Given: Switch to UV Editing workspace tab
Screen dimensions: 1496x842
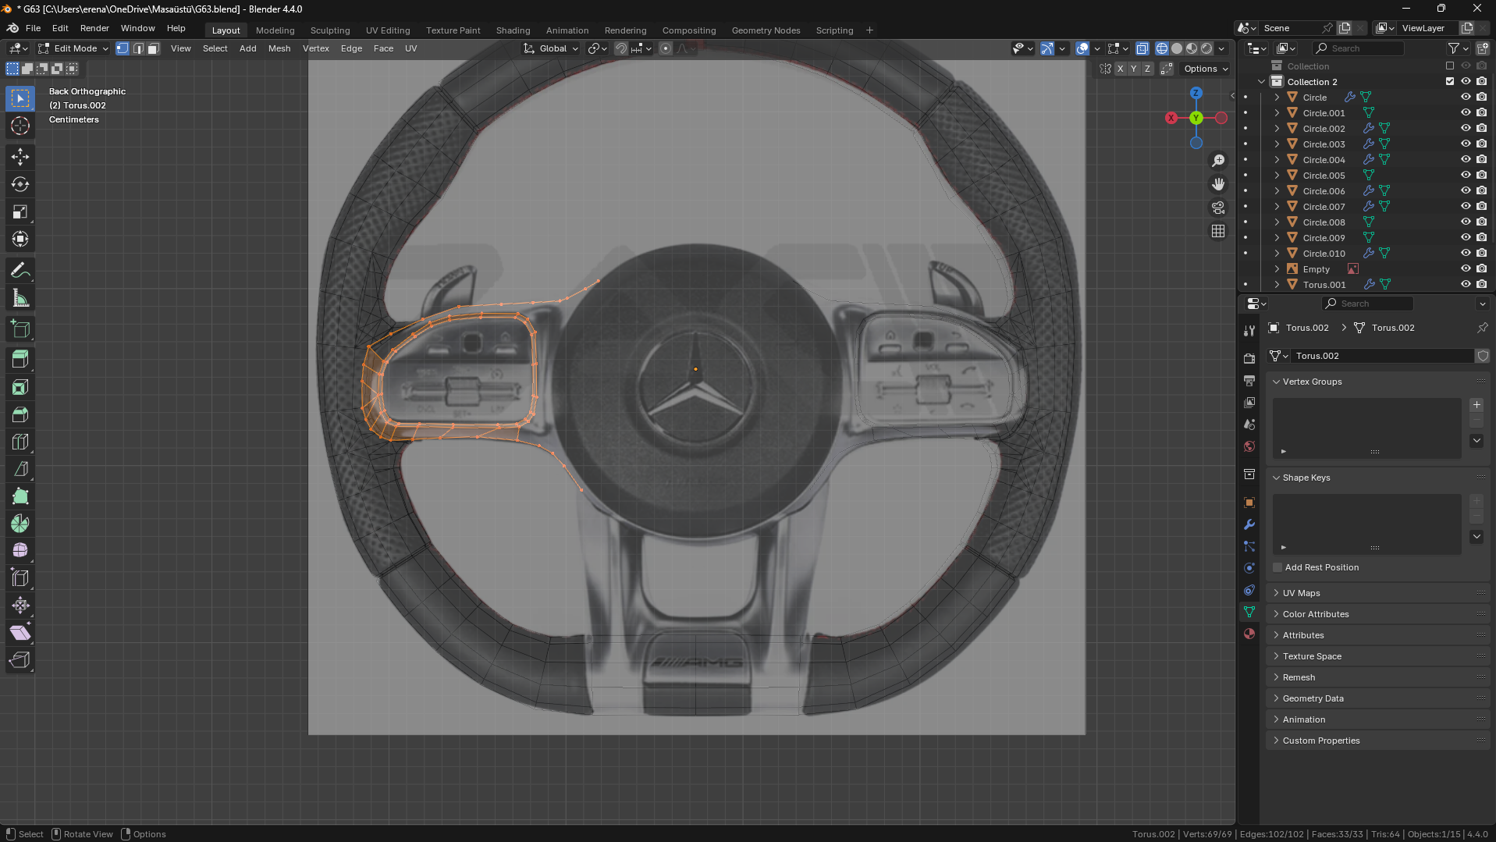Looking at the screenshot, I should click(x=388, y=30).
